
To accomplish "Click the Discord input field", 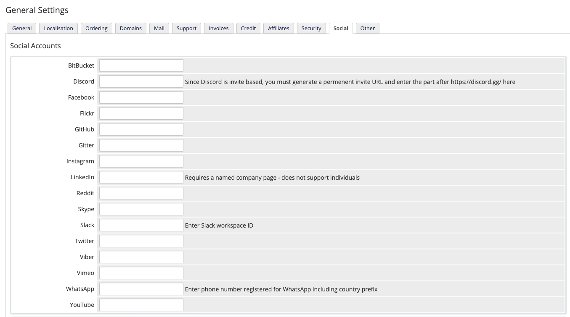I will 141,81.
